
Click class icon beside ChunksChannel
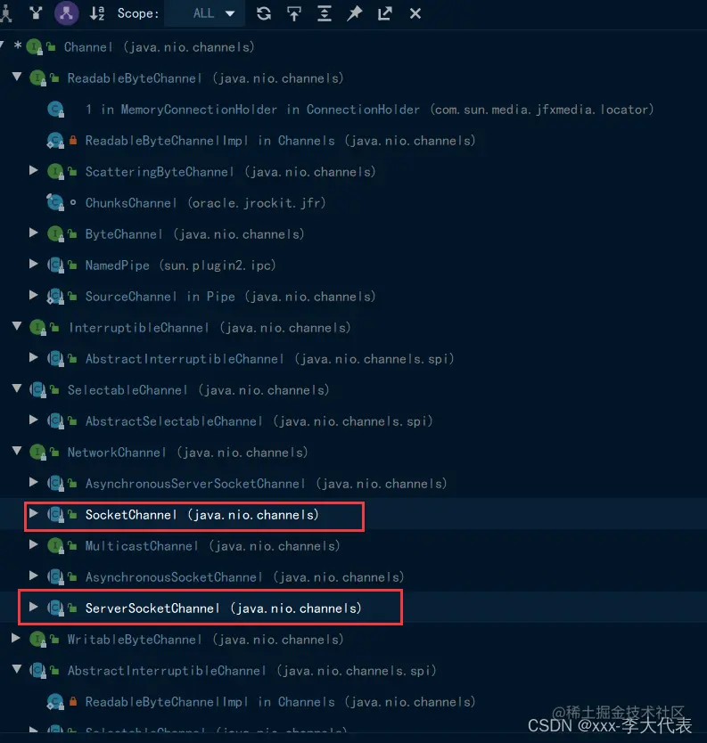pyautogui.click(x=56, y=203)
